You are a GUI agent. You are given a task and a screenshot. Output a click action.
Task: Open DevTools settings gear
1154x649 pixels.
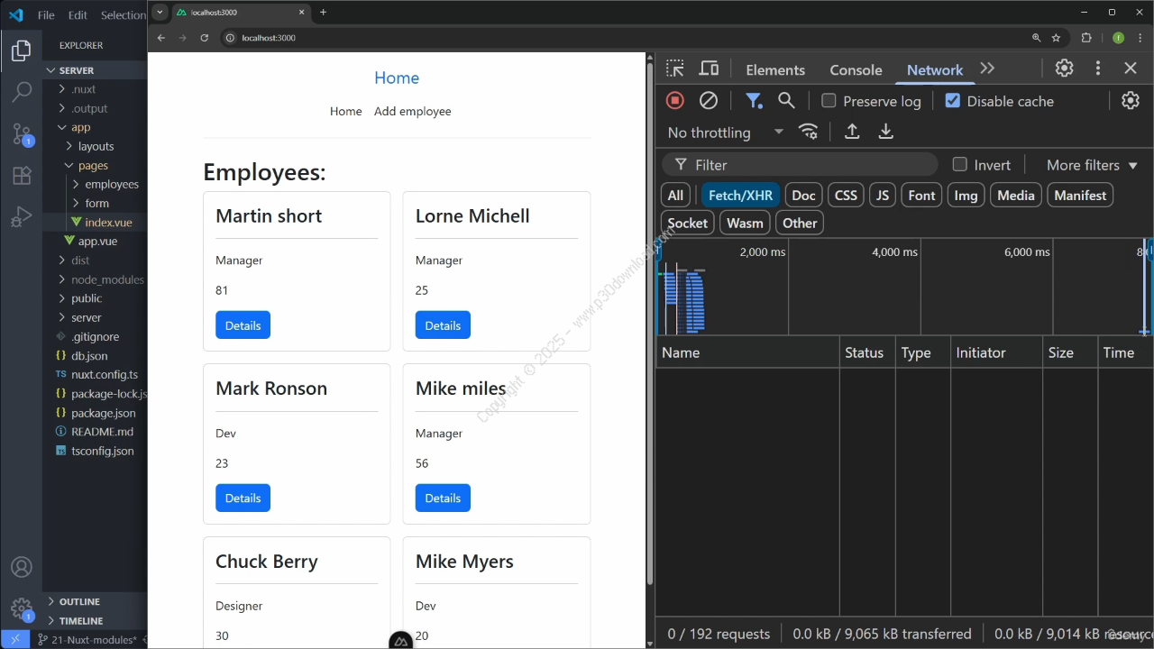click(1064, 69)
